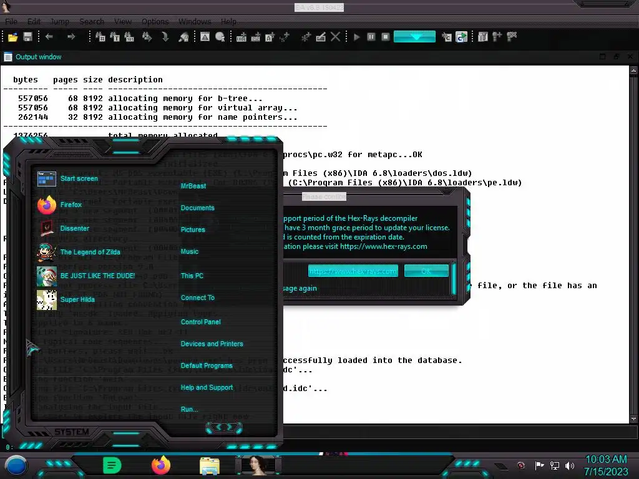Open the Jump menu
Viewport: 639px width, 479px height.
[59, 22]
